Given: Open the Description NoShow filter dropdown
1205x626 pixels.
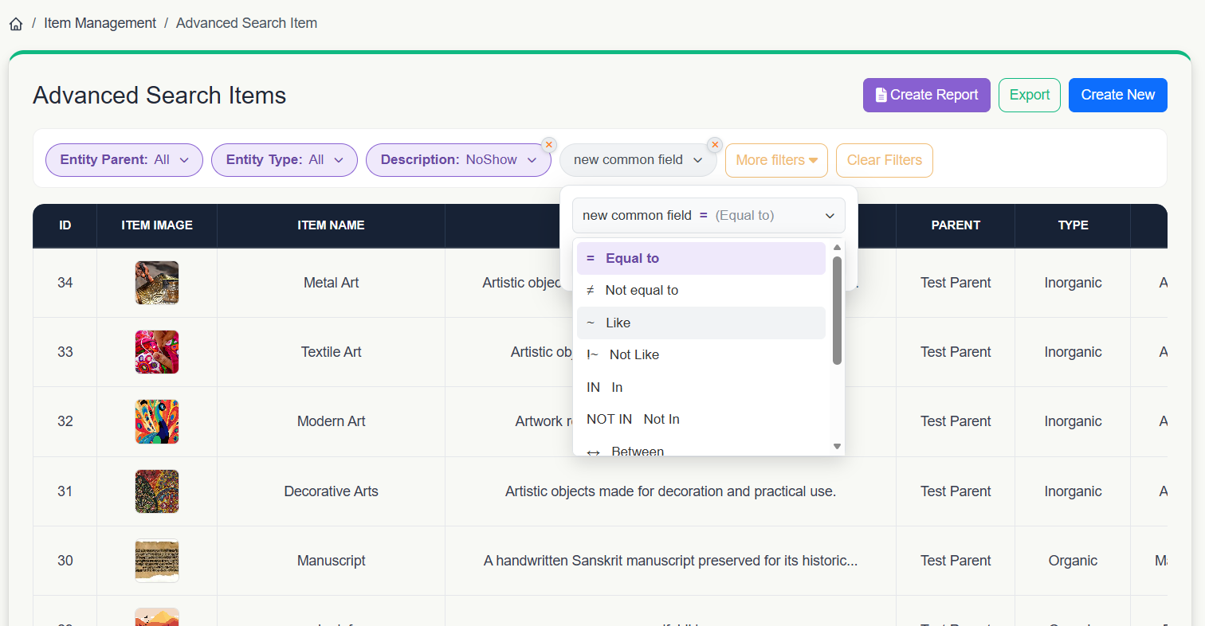Looking at the screenshot, I should click(x=458, y=160).
